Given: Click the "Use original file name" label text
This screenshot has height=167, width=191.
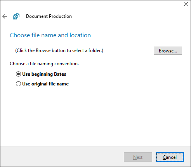Looking at the screenshot, I should tap(45, 84).
